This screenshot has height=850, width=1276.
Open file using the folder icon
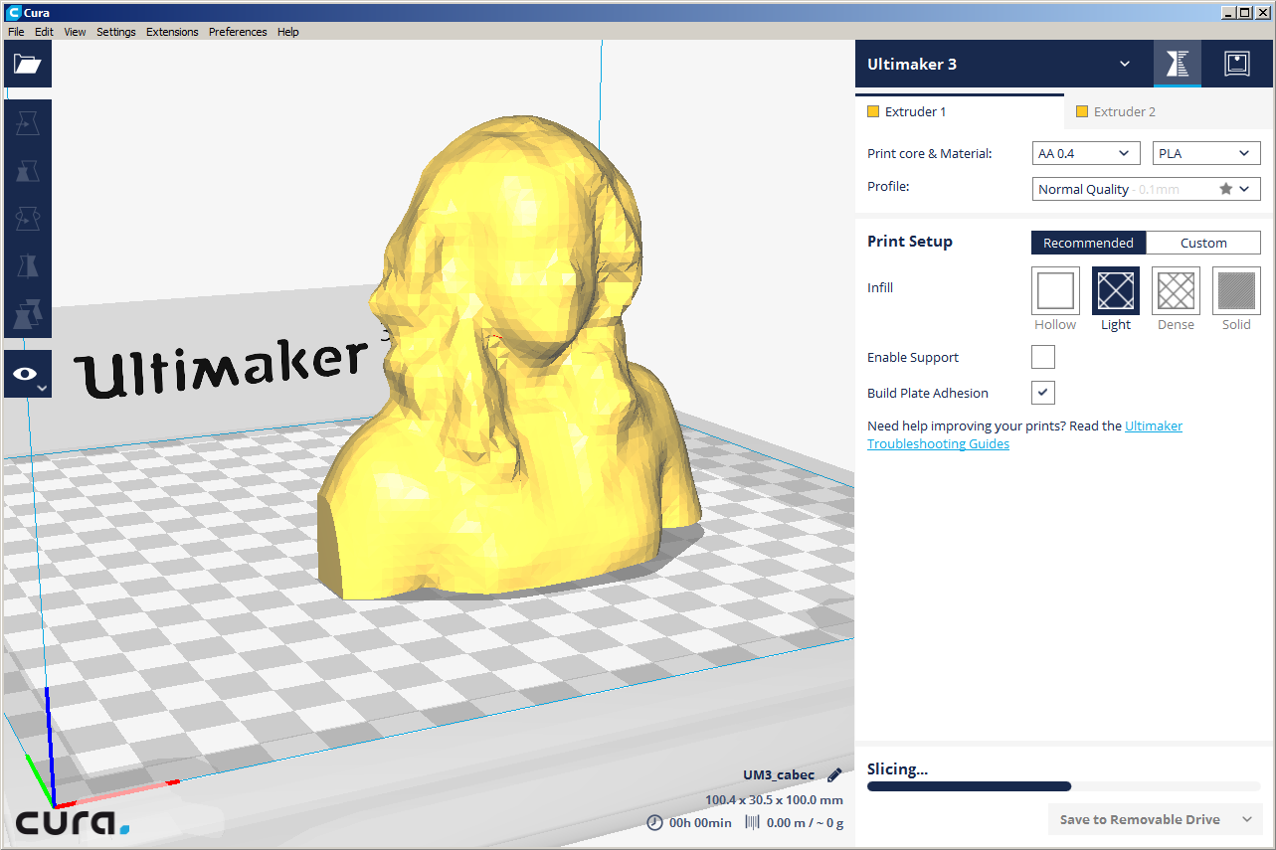[x=28, y=65]
